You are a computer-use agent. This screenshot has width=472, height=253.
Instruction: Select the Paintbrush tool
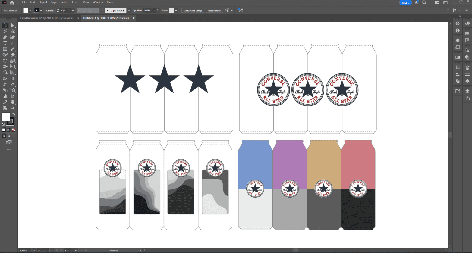coord(13,49)
